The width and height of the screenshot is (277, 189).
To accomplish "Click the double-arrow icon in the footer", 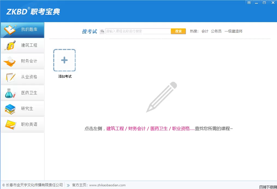I will tap(68, 185).
